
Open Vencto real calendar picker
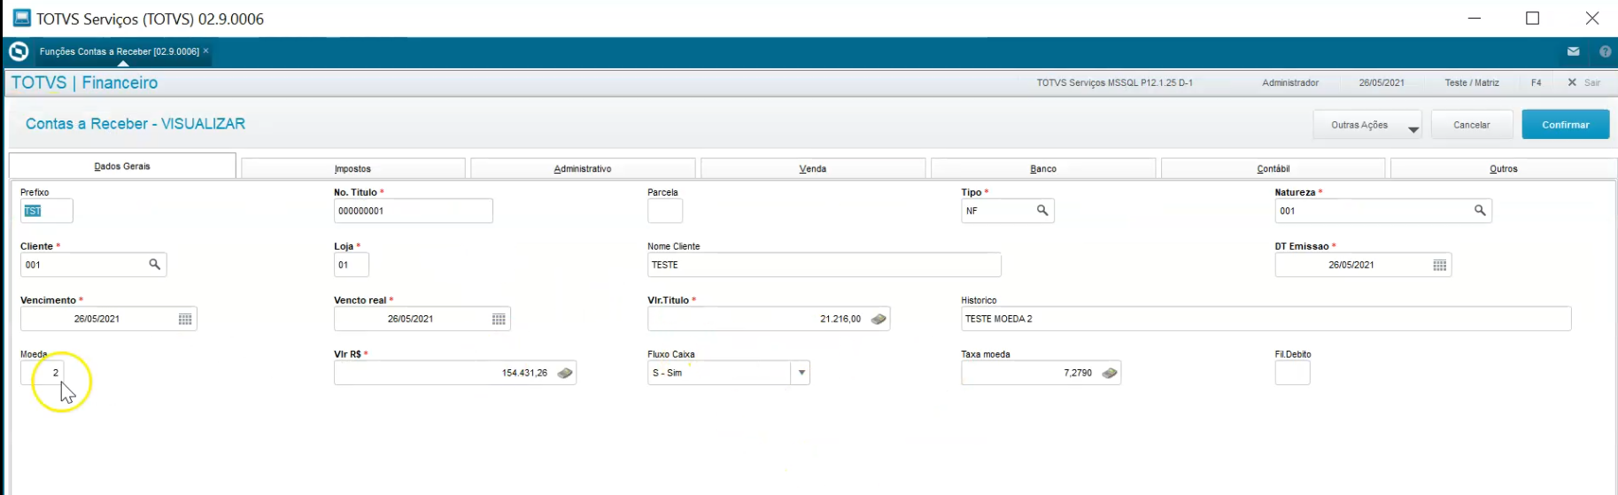pos(499,319)
